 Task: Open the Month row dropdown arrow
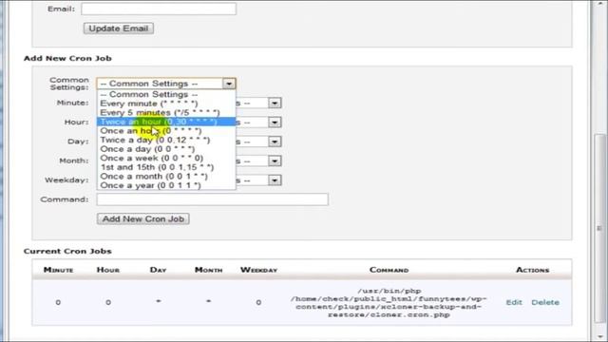(x=275, y=161)
